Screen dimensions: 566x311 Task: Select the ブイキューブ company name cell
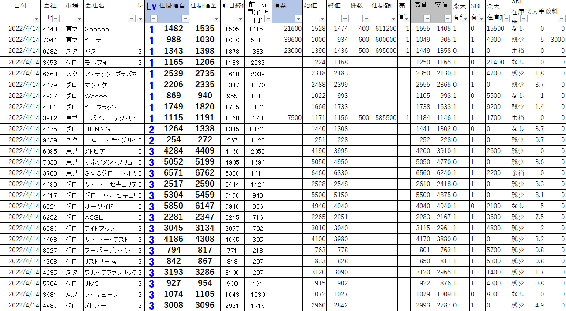tap(110, 294)
